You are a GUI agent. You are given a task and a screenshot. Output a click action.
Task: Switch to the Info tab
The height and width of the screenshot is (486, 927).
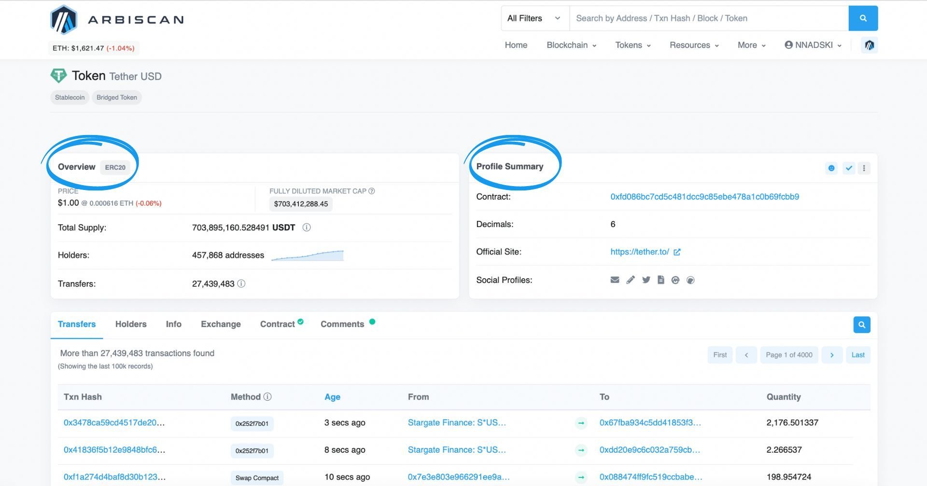(x=174, y=324)
